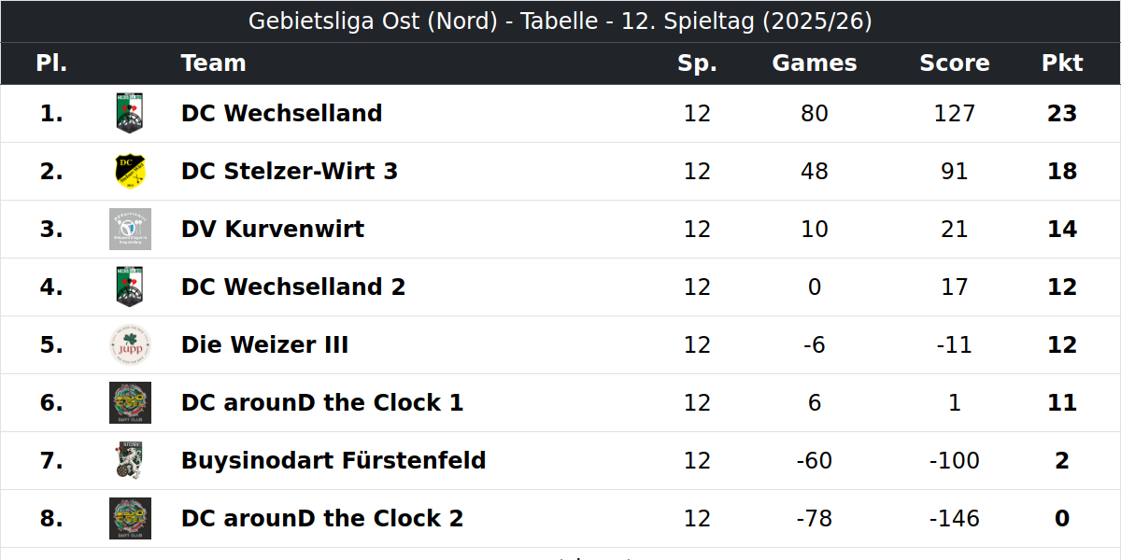Click the Sp. column header
The height and width of the screenshot is (560, 1121).
[698, 63]
